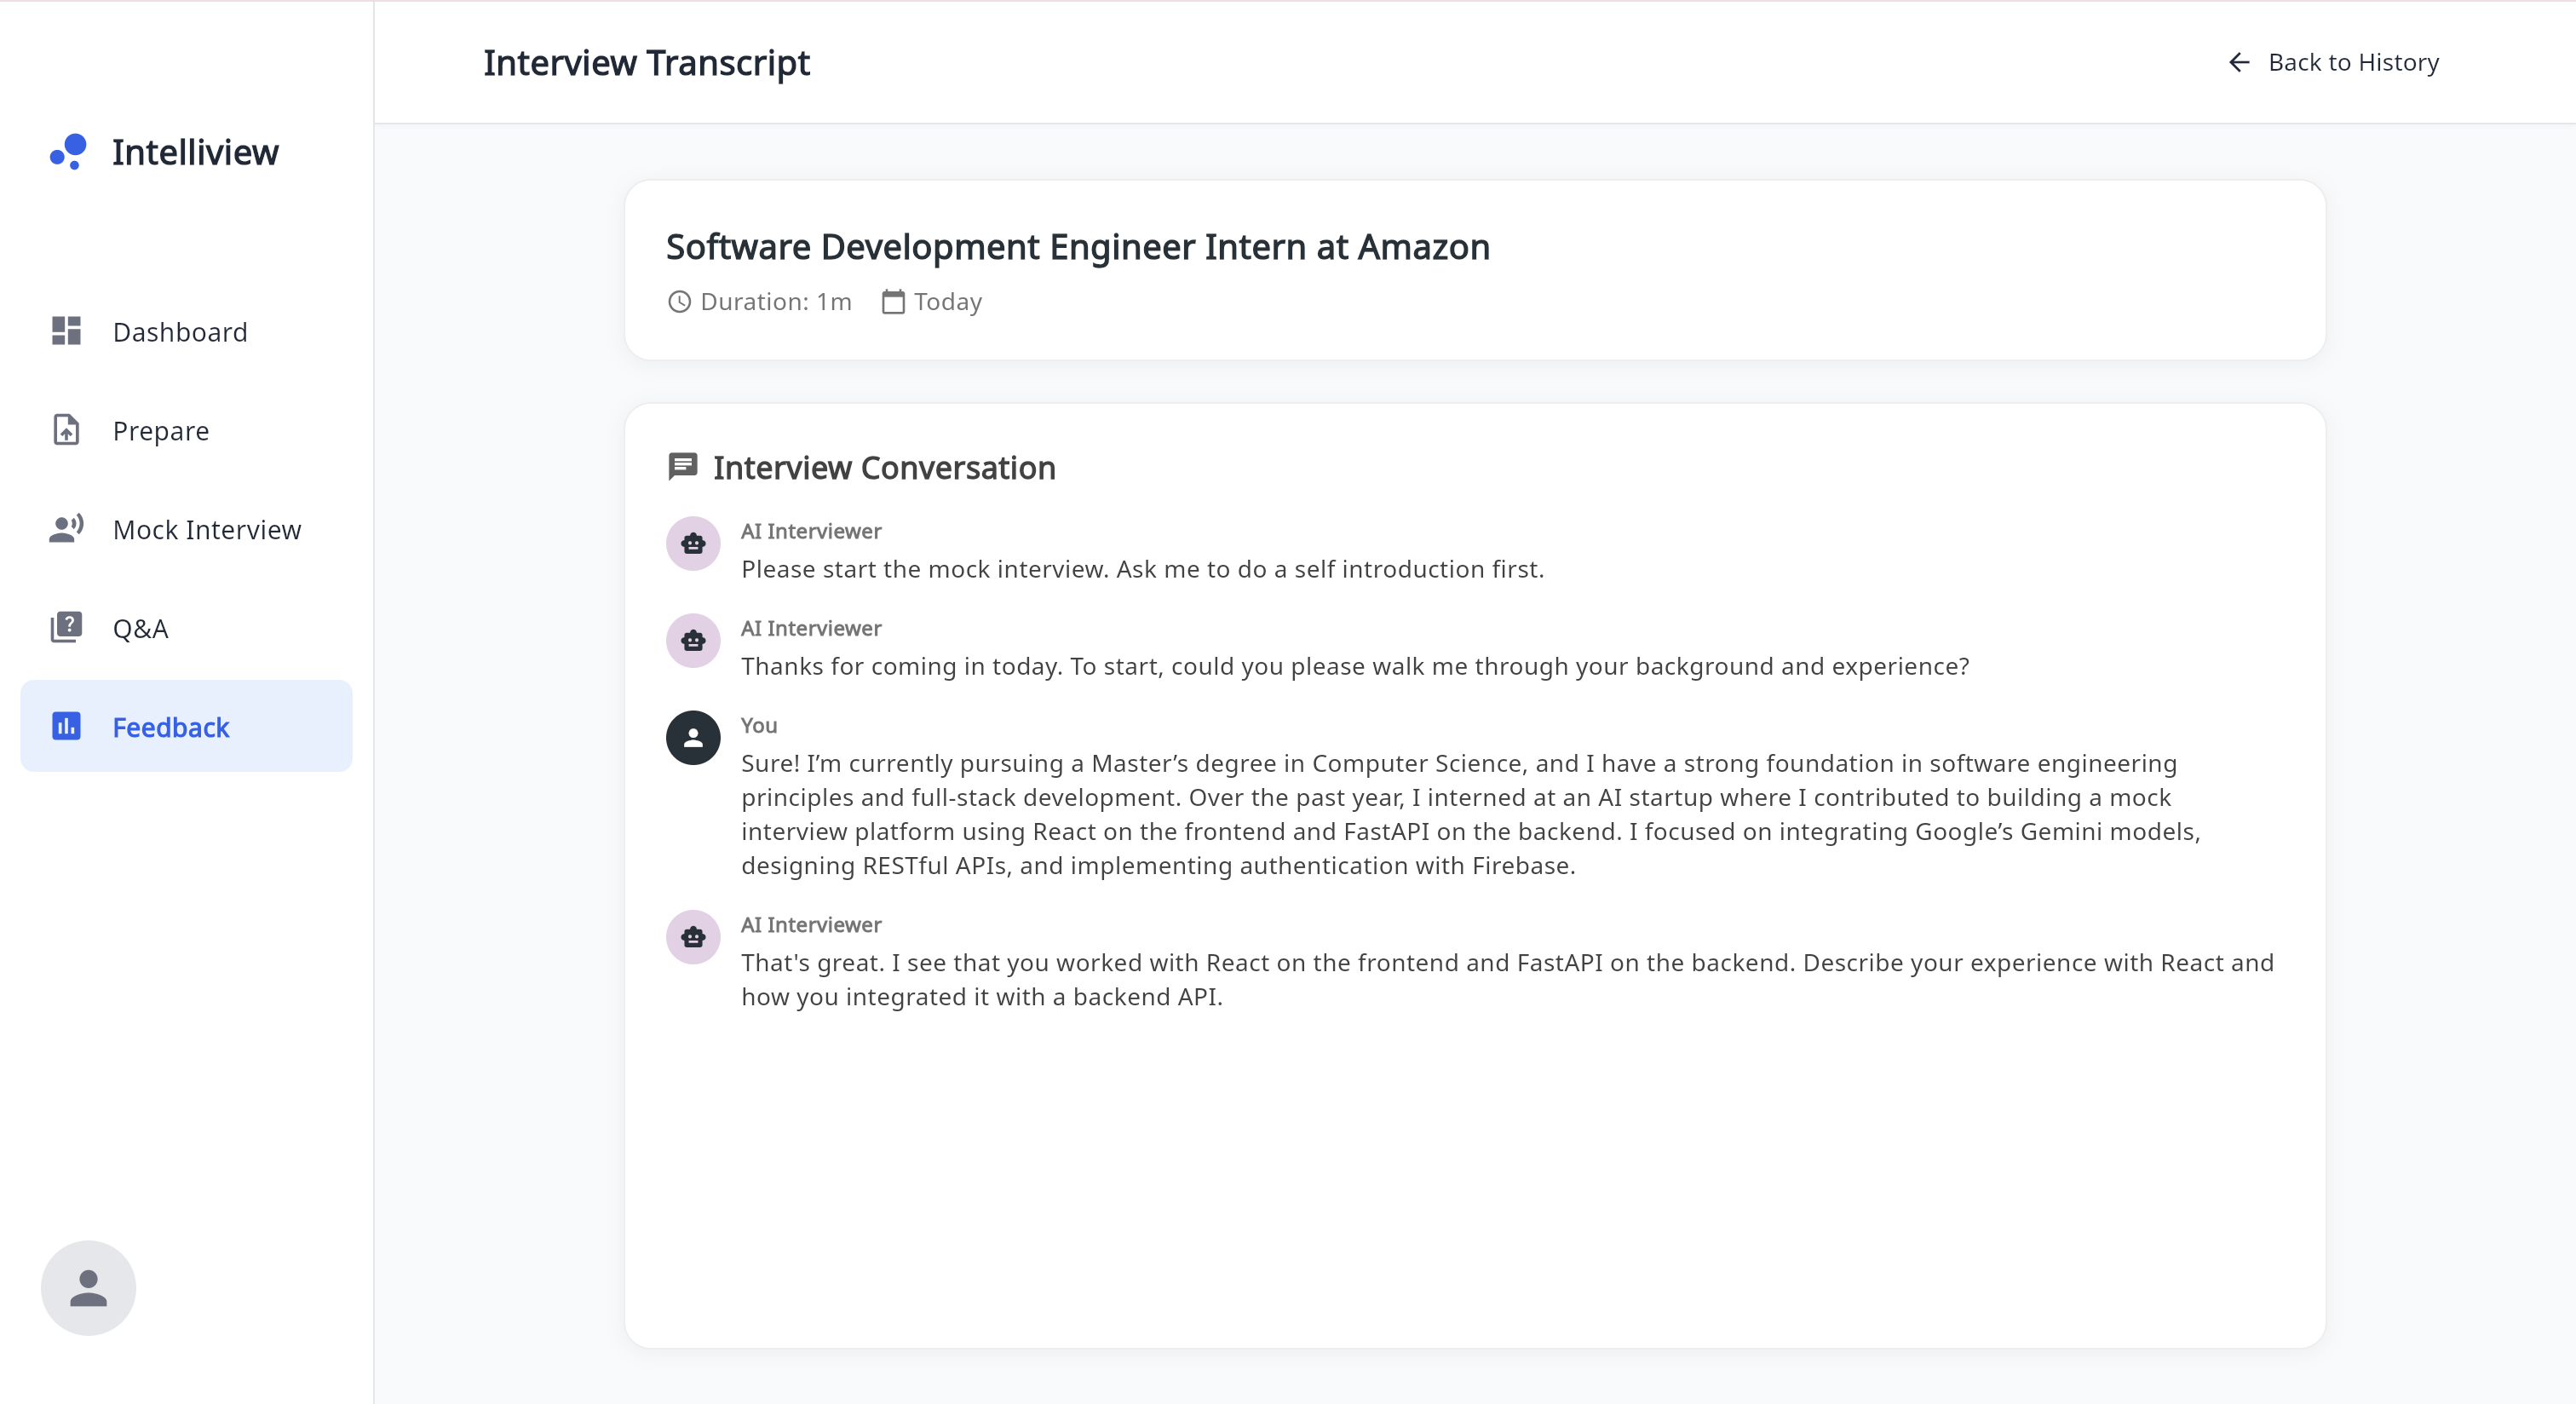
Task: Click the Mock Interview speaking-person icon
Action: 66,529
